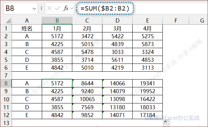Image resolution: width=208 pixels, height=127 pixels.
Task: Click cell with value 4839
Action: 118,44
